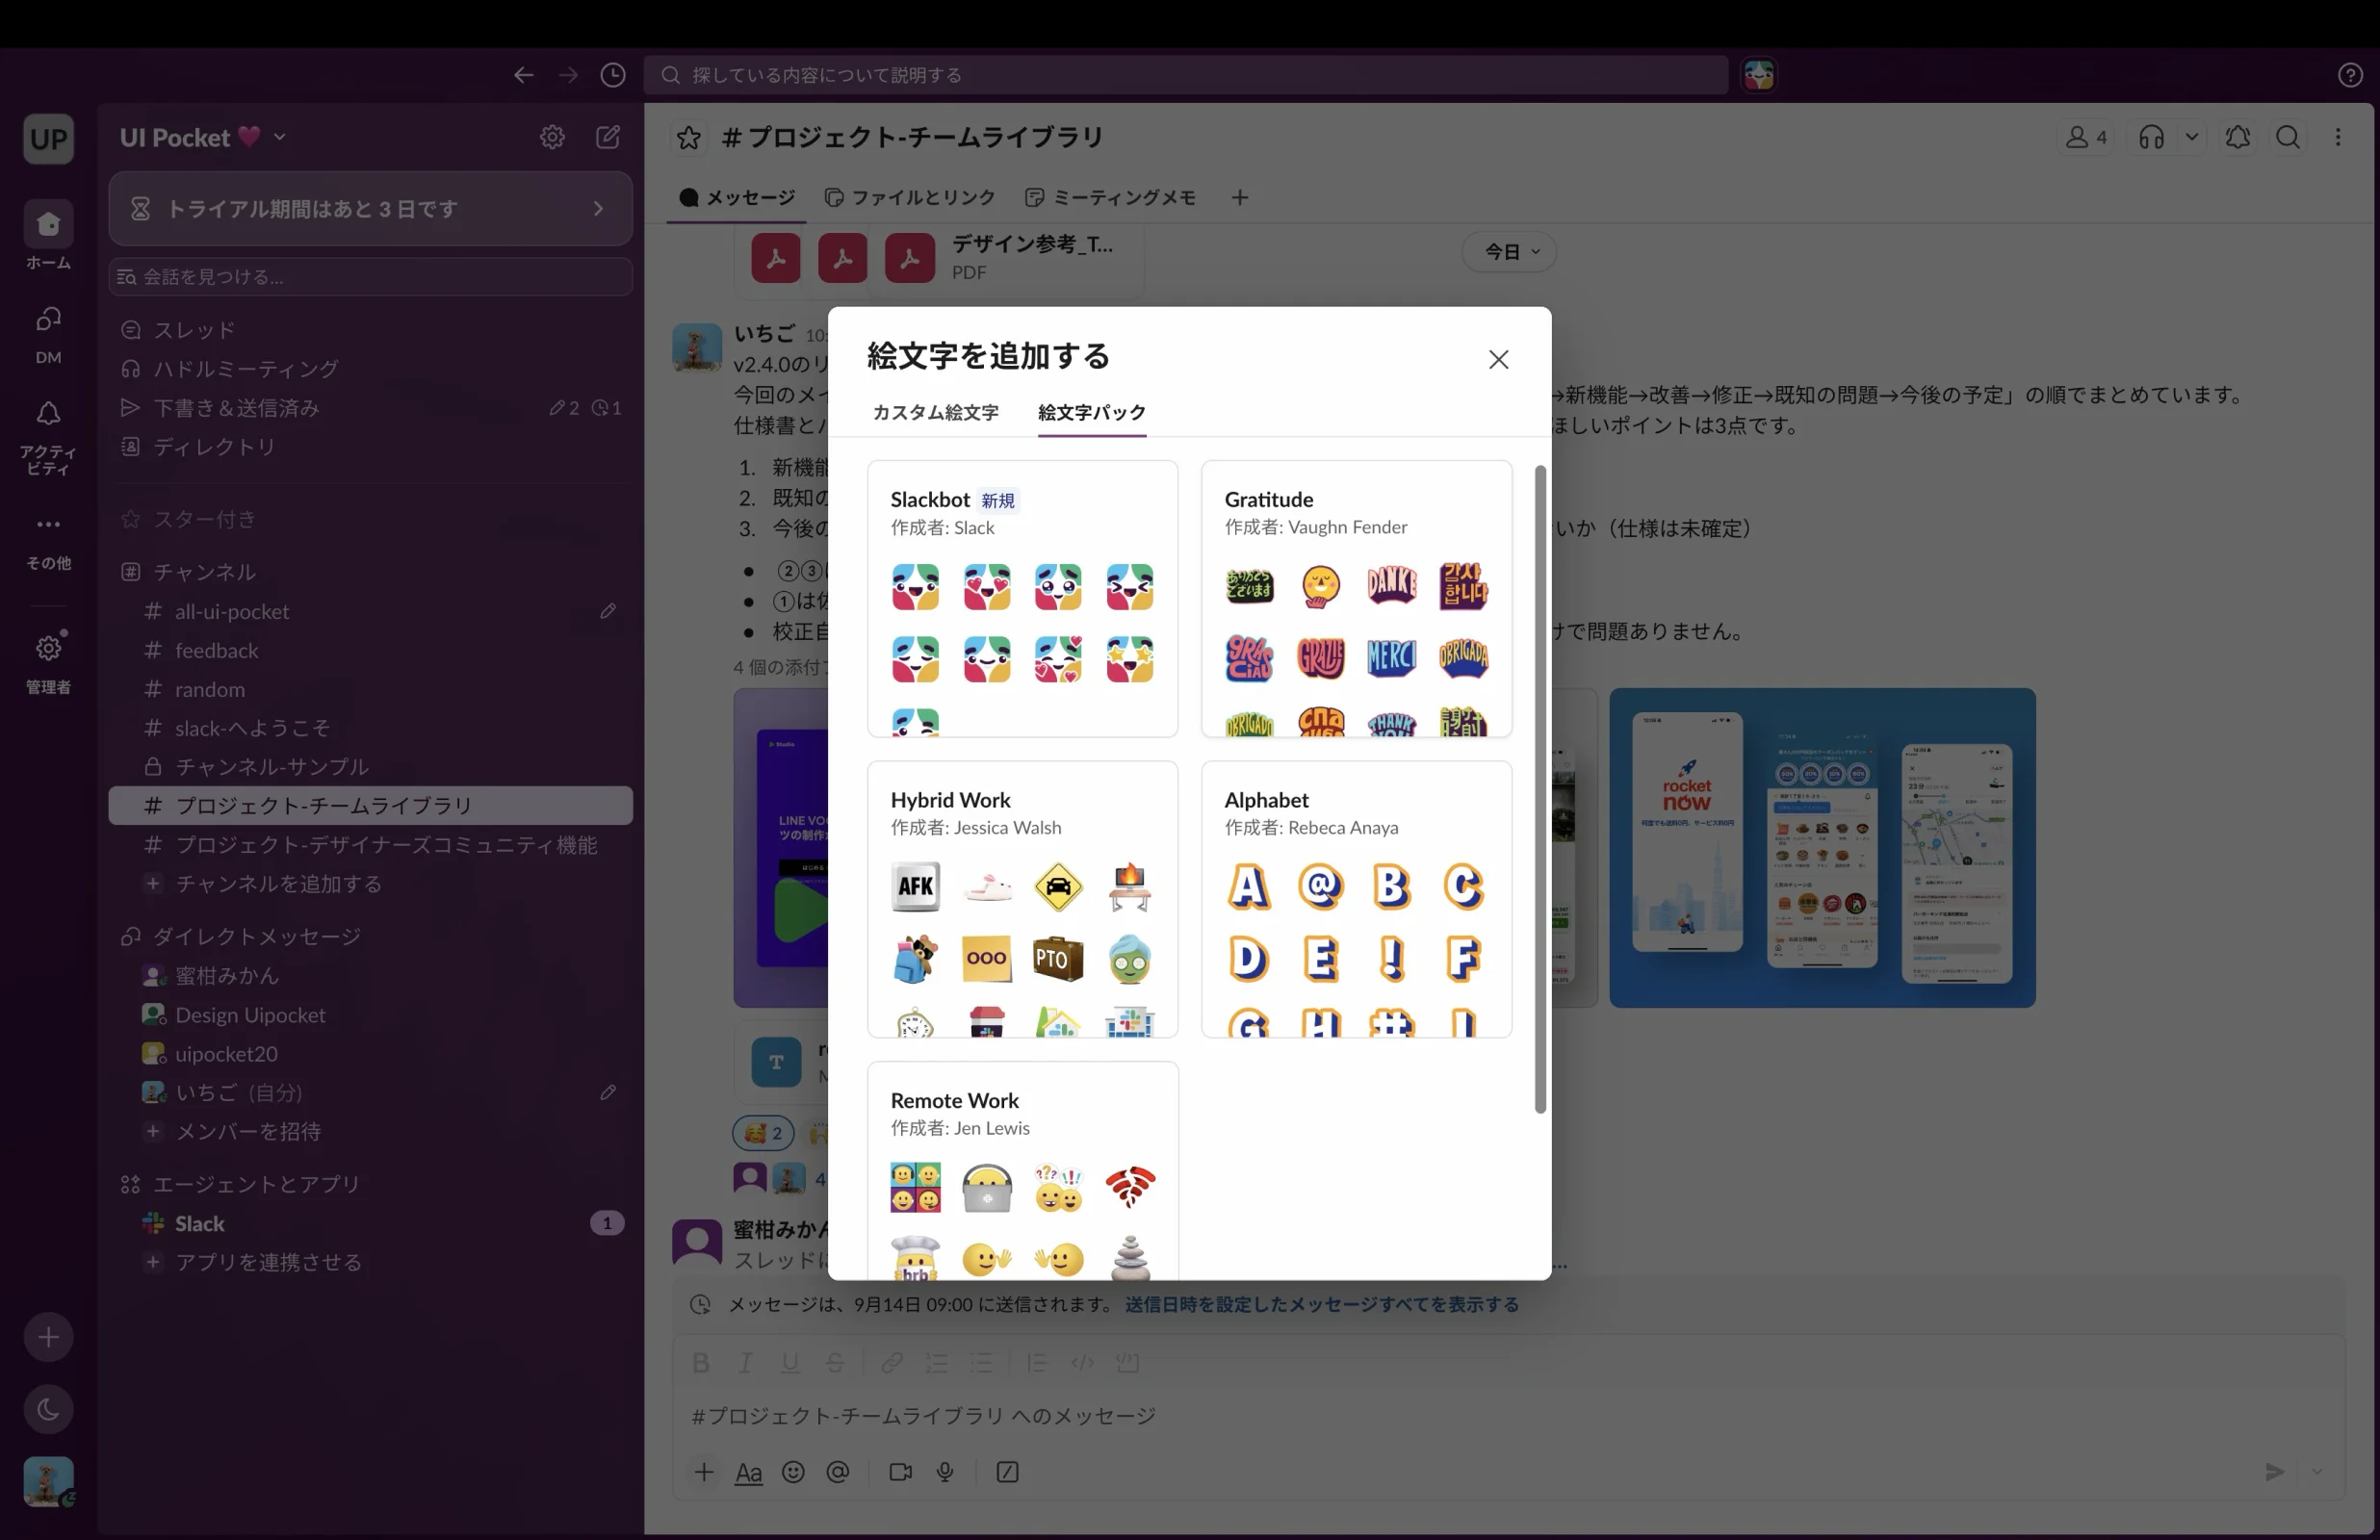Click the plus create button in left rail
The width and height of the screenshot is (2380, 1540).
pos(48,1337)
